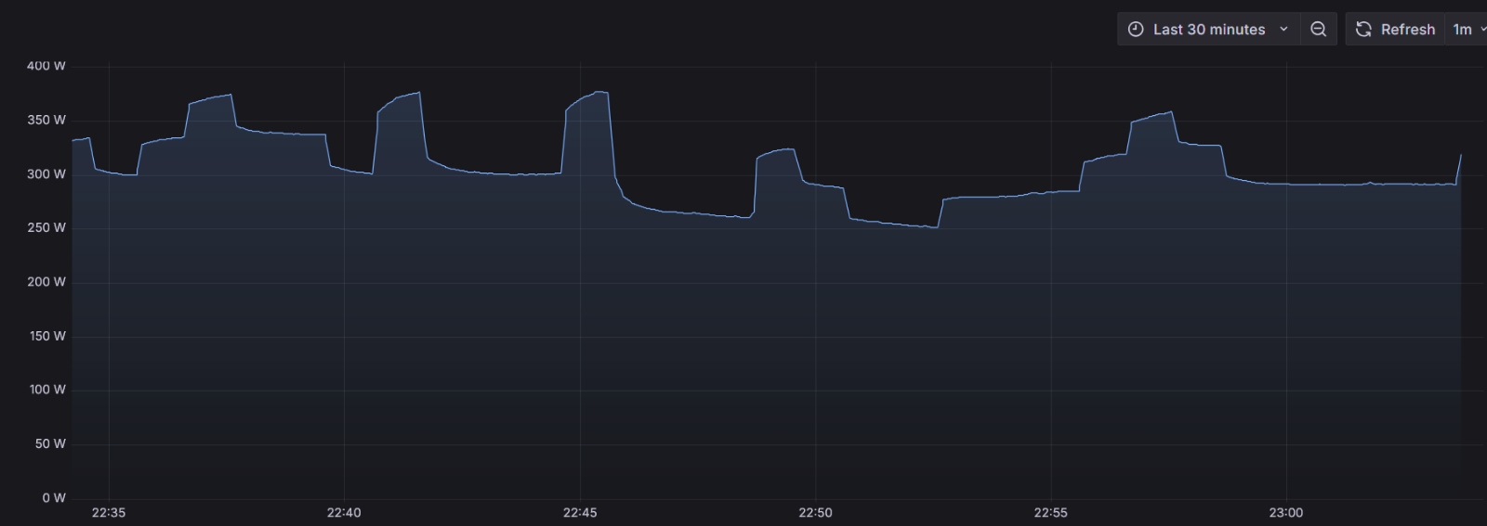Click the 22:45 time axis label
This screenshot has width=1487, height=526.
click(580, 513)
